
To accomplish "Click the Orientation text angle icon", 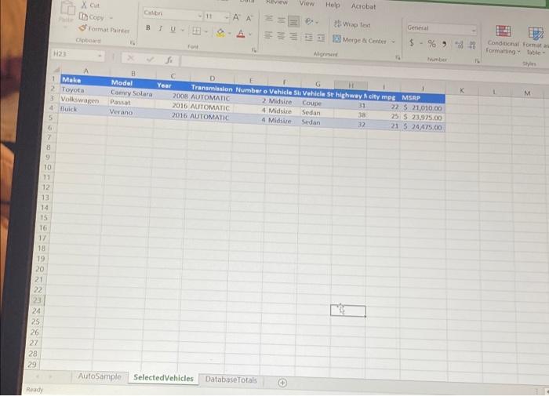I will tap(309, 22).
